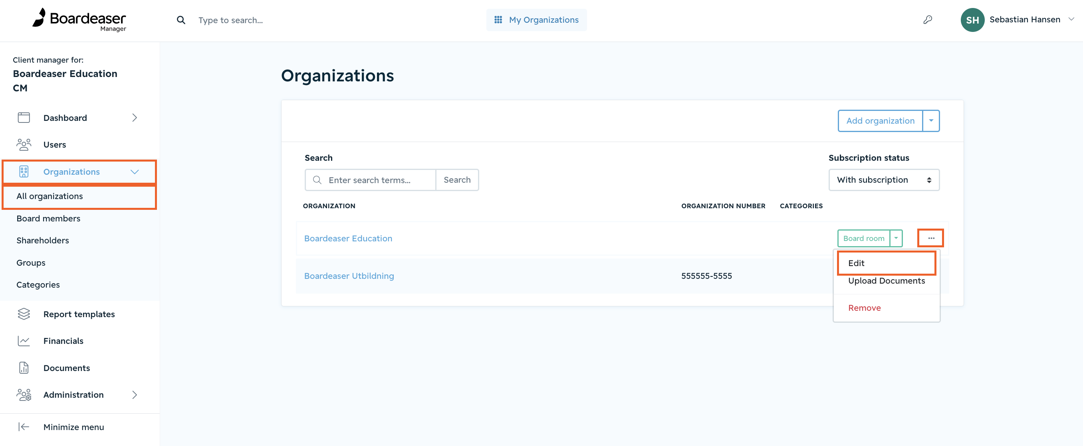This screenshot has width=1083, height=446.
Task: Go to Report templates section
Action: point(79,314)
